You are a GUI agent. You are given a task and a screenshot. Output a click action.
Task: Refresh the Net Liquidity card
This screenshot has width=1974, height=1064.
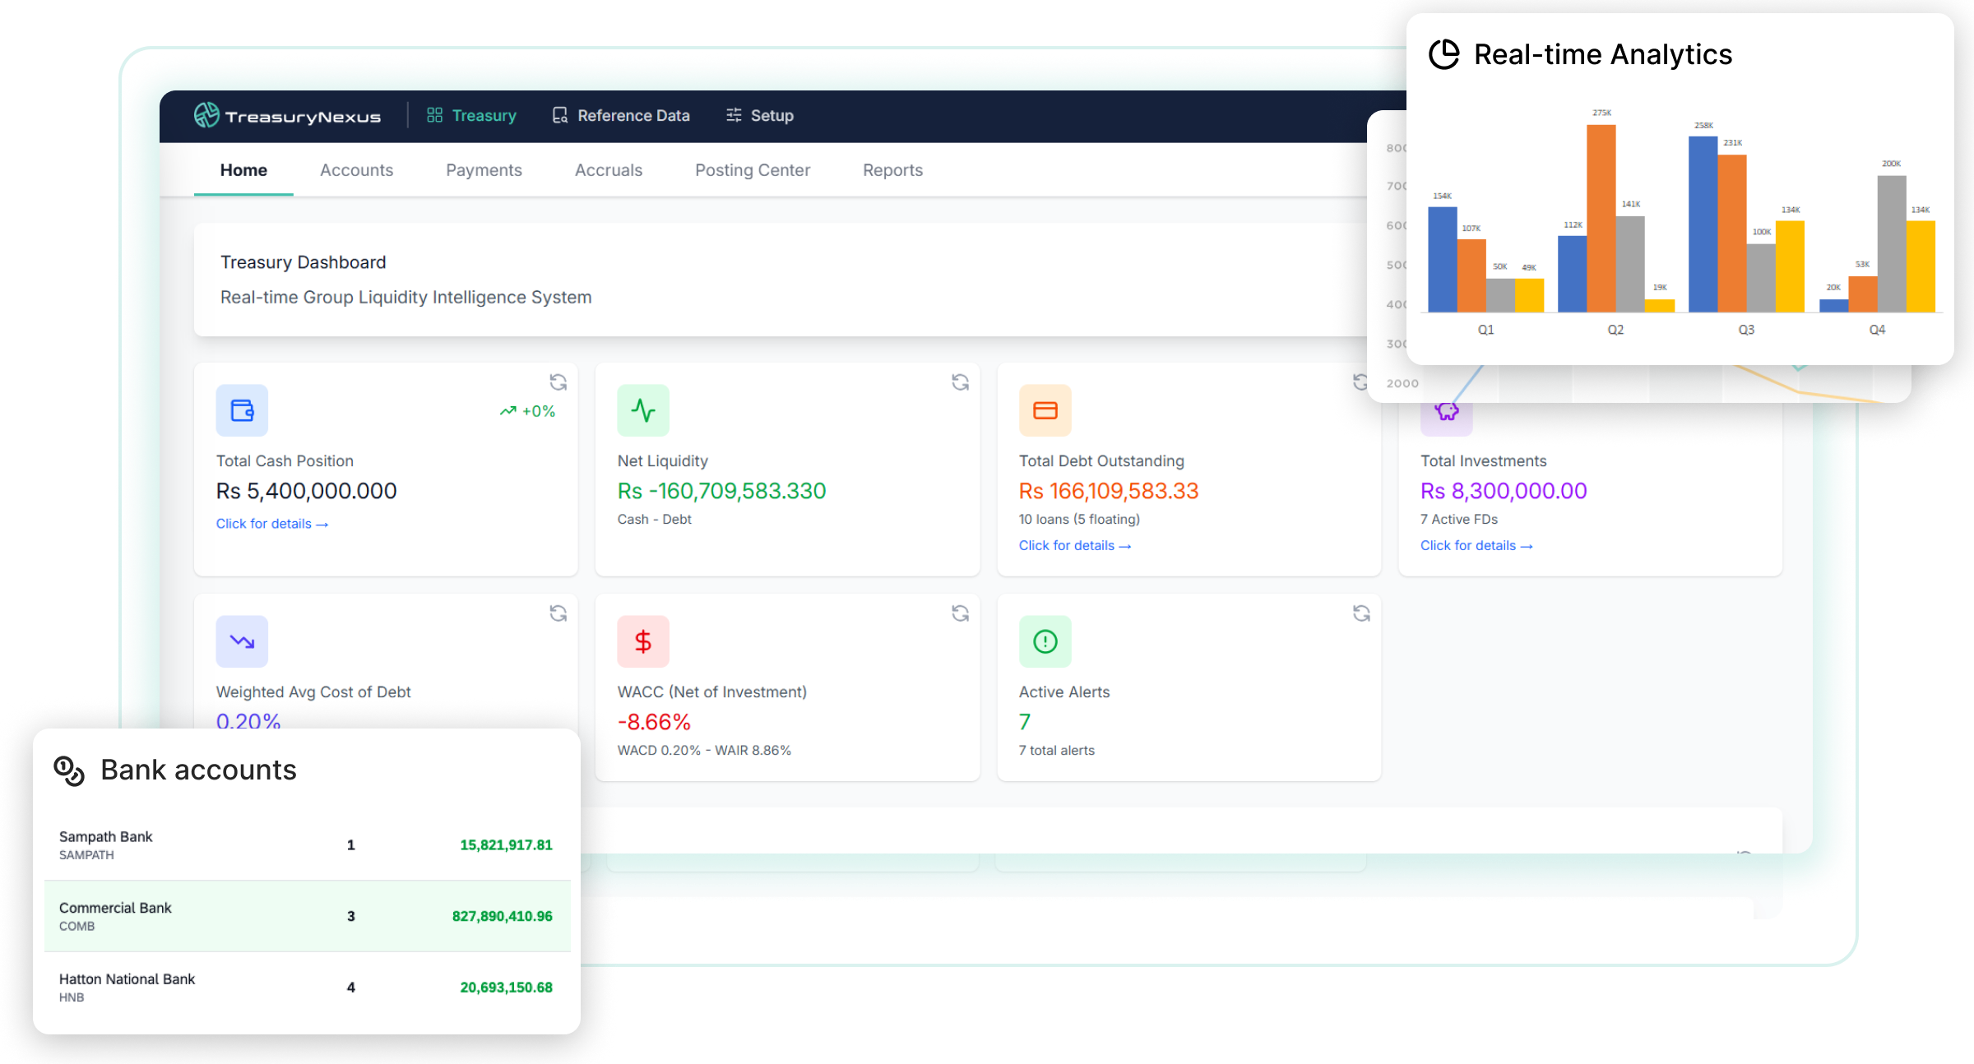960,382
